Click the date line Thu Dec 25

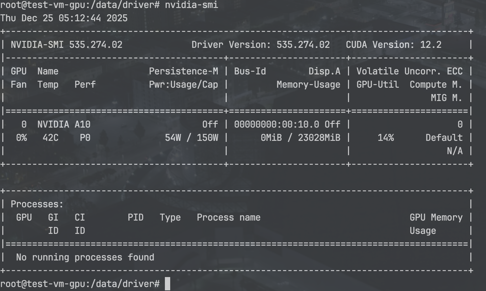coord(64,18)
